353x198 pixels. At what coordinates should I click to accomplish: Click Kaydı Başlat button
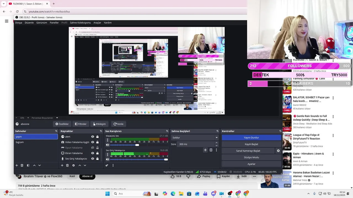coord(251,144)
